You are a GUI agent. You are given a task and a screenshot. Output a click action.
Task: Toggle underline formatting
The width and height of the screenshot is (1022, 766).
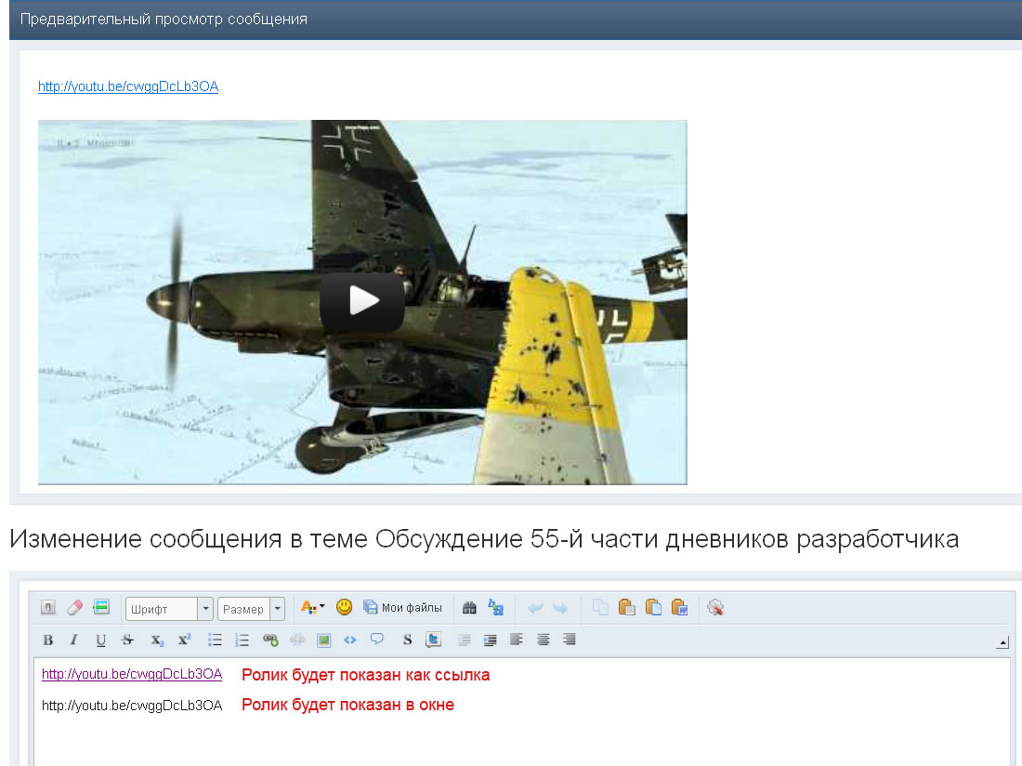[100, 641]
